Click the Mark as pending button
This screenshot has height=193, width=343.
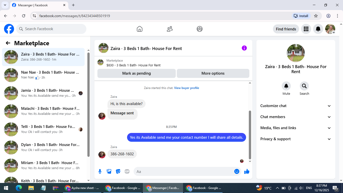pos(137,73)
